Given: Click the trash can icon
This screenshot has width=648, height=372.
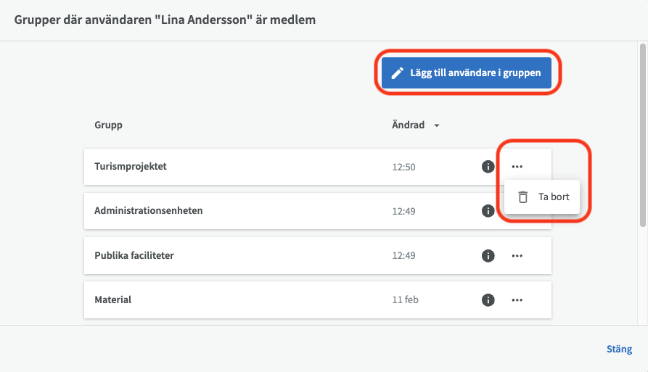Looking at the screenshot, I should pos(522,197).
